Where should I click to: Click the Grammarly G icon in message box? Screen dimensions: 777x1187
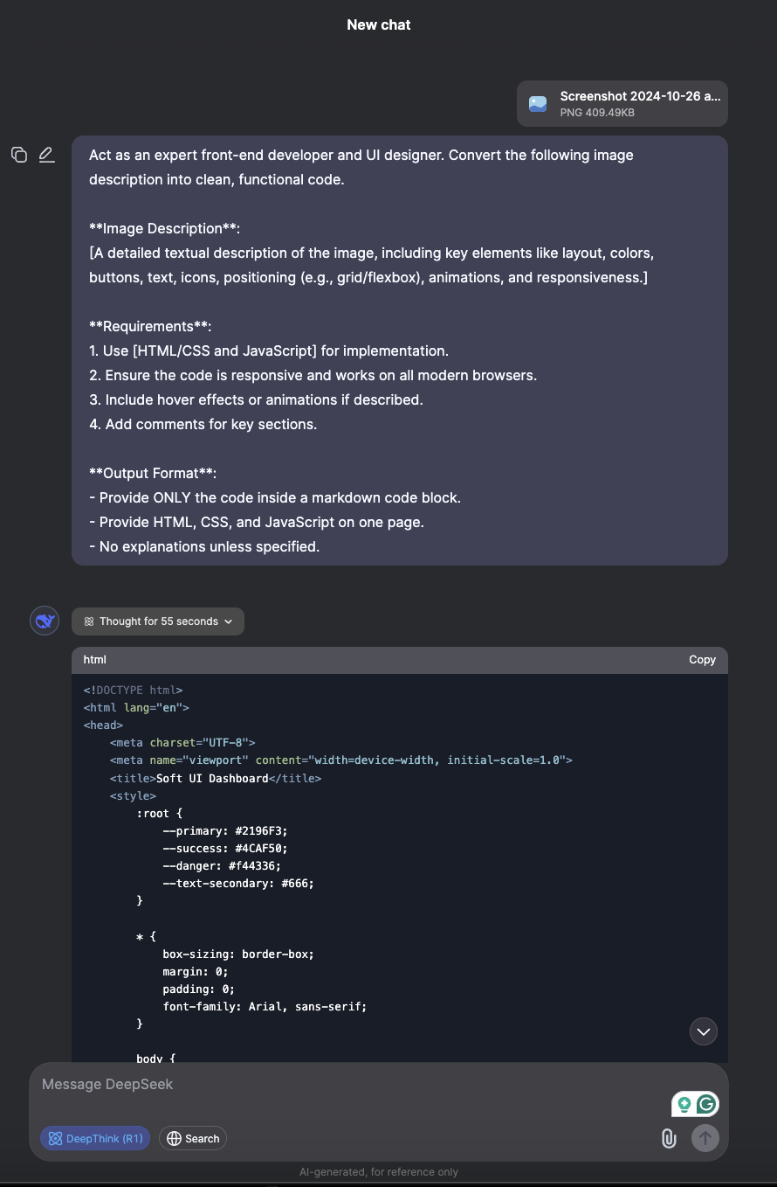[x=706, y=1104]
